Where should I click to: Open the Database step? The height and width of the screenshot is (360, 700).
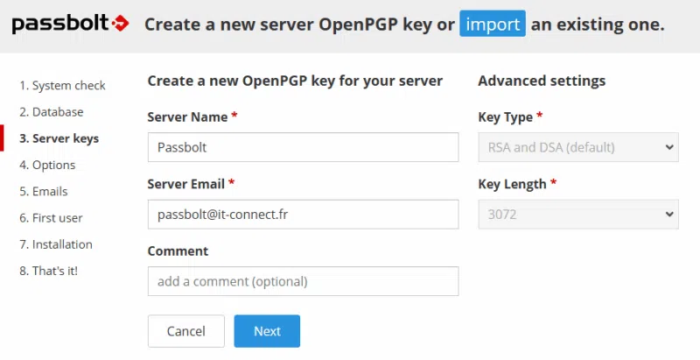[x=52, y=112]
